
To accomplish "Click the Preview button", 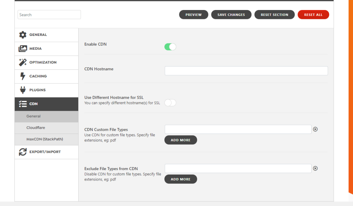I will pyautogui.click(x=194, y=14).
